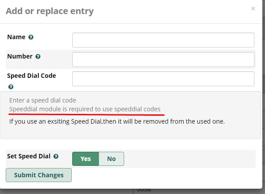
Task: Click the help icon next to Name
Action: coord(31,37)
